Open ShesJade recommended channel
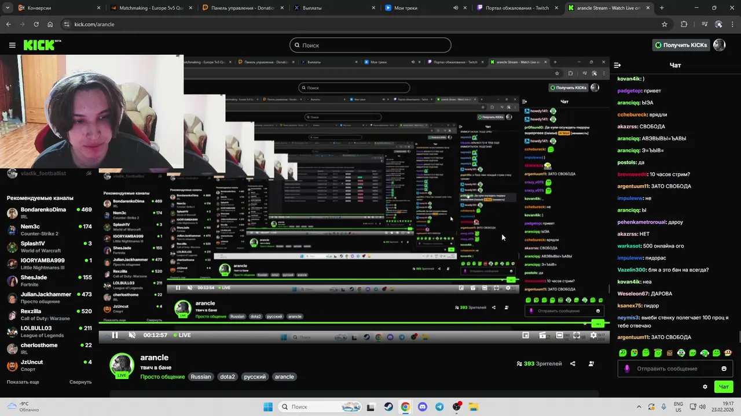741x416 pixels. [x=49, y=281]
